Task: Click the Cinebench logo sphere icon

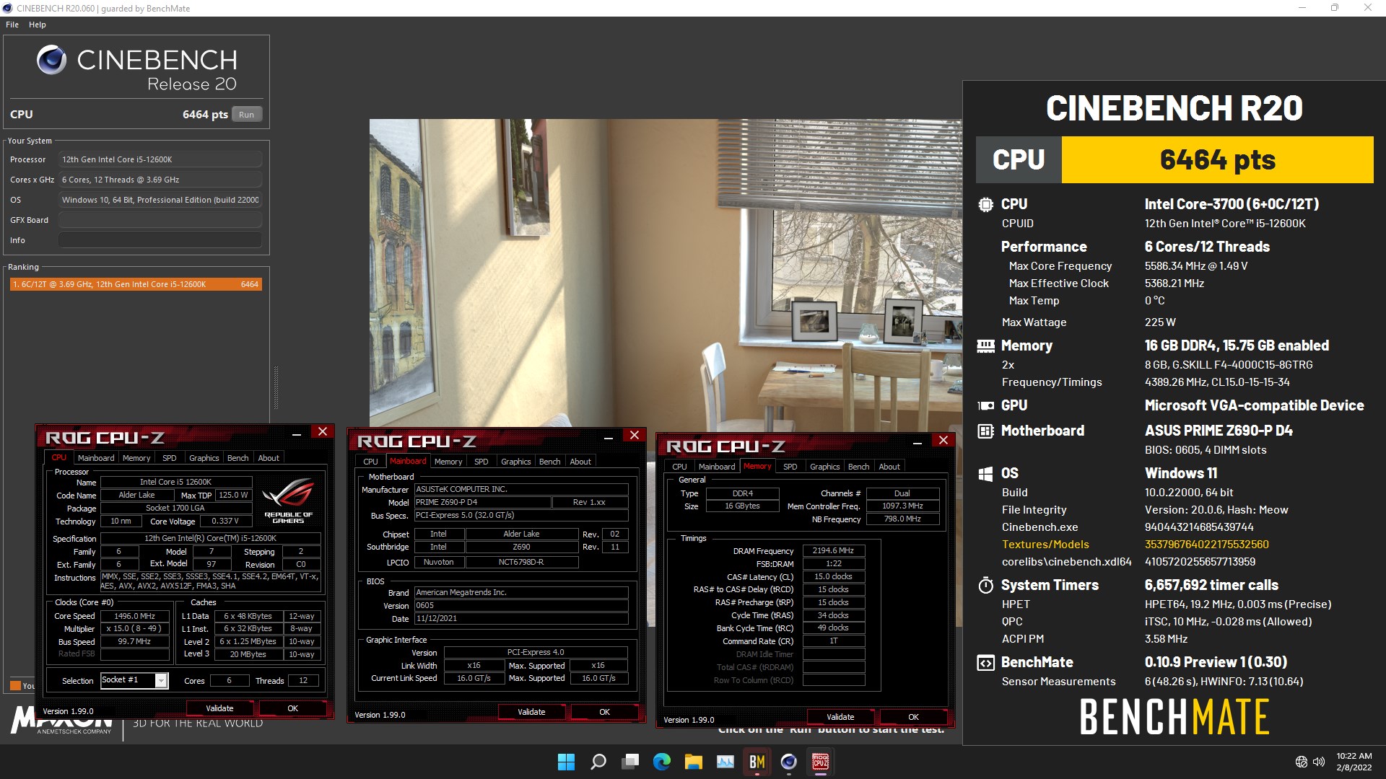Action: click(x=51, y=60)
